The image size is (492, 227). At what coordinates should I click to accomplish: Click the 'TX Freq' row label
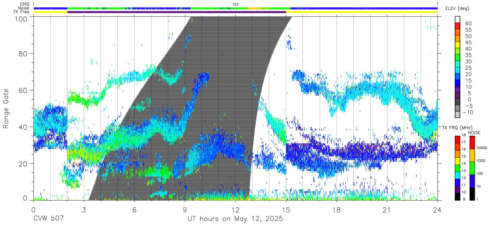point(22,12)
